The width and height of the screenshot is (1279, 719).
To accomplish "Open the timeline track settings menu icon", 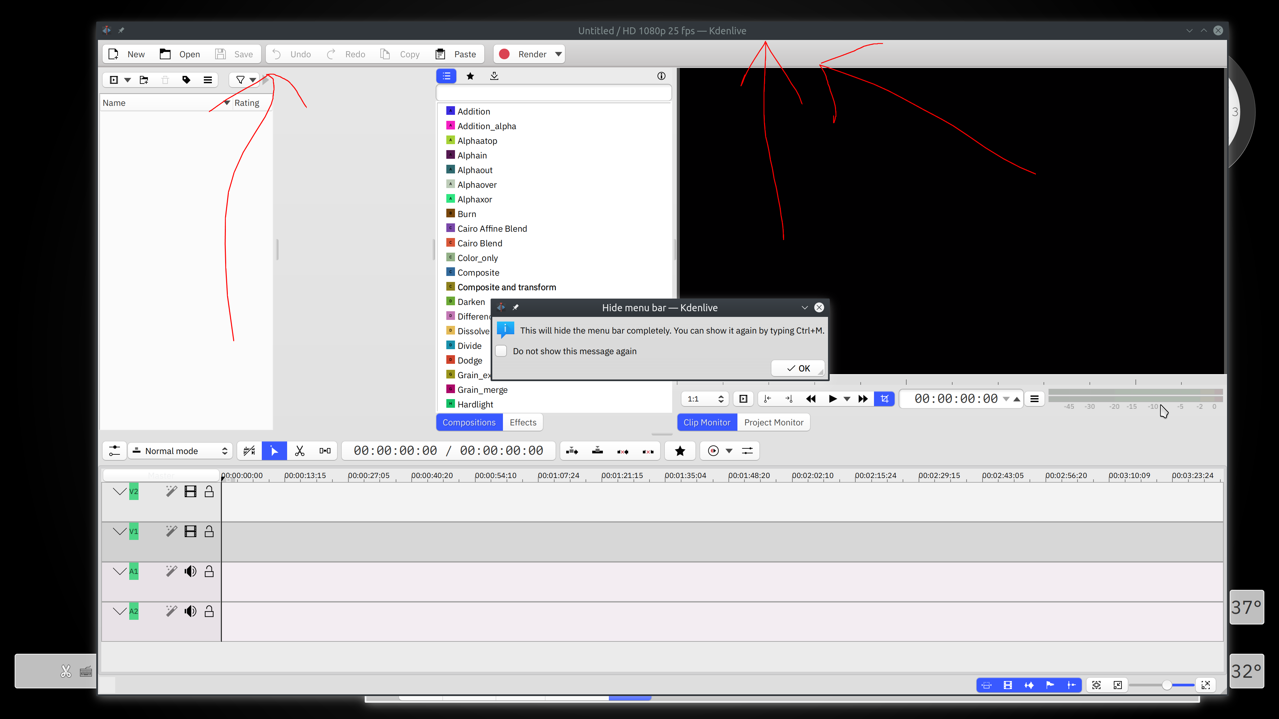I will (114, 451).
